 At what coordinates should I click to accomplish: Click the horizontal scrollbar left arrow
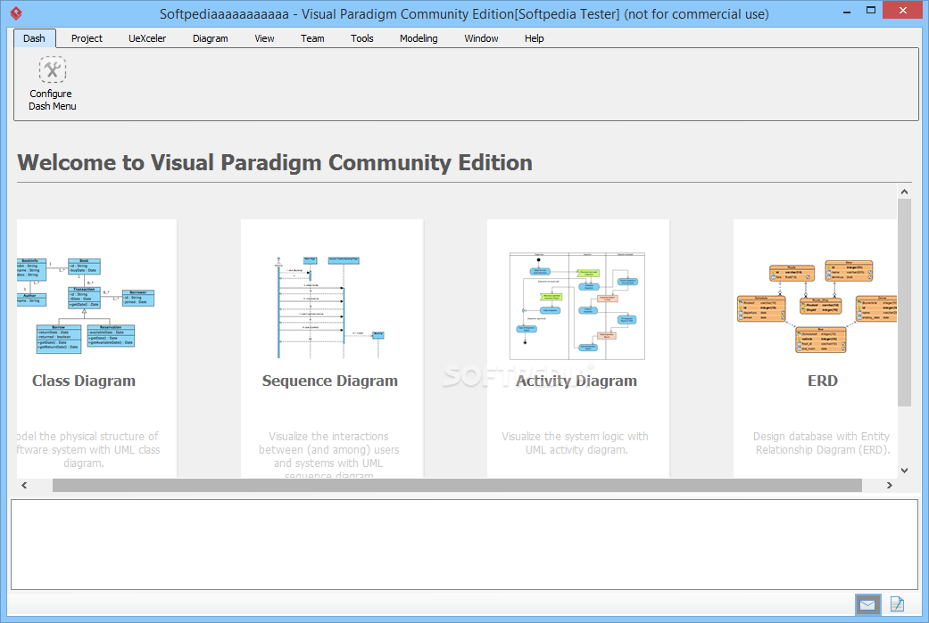[24, 485]
